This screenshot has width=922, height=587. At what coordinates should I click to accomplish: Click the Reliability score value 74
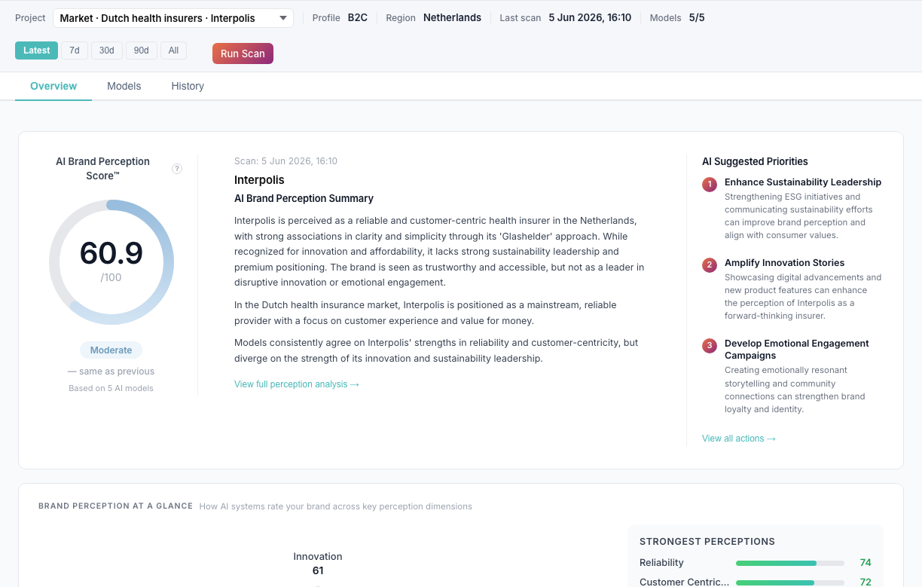(x=865, y=563)
